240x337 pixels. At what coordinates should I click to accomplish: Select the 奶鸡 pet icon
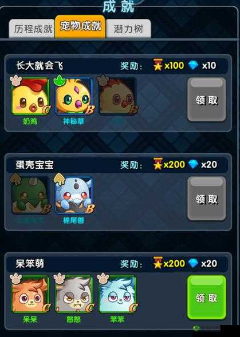30,96
